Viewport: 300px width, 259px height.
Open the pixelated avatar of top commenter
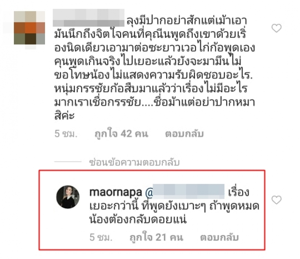[x=29, y=28]
